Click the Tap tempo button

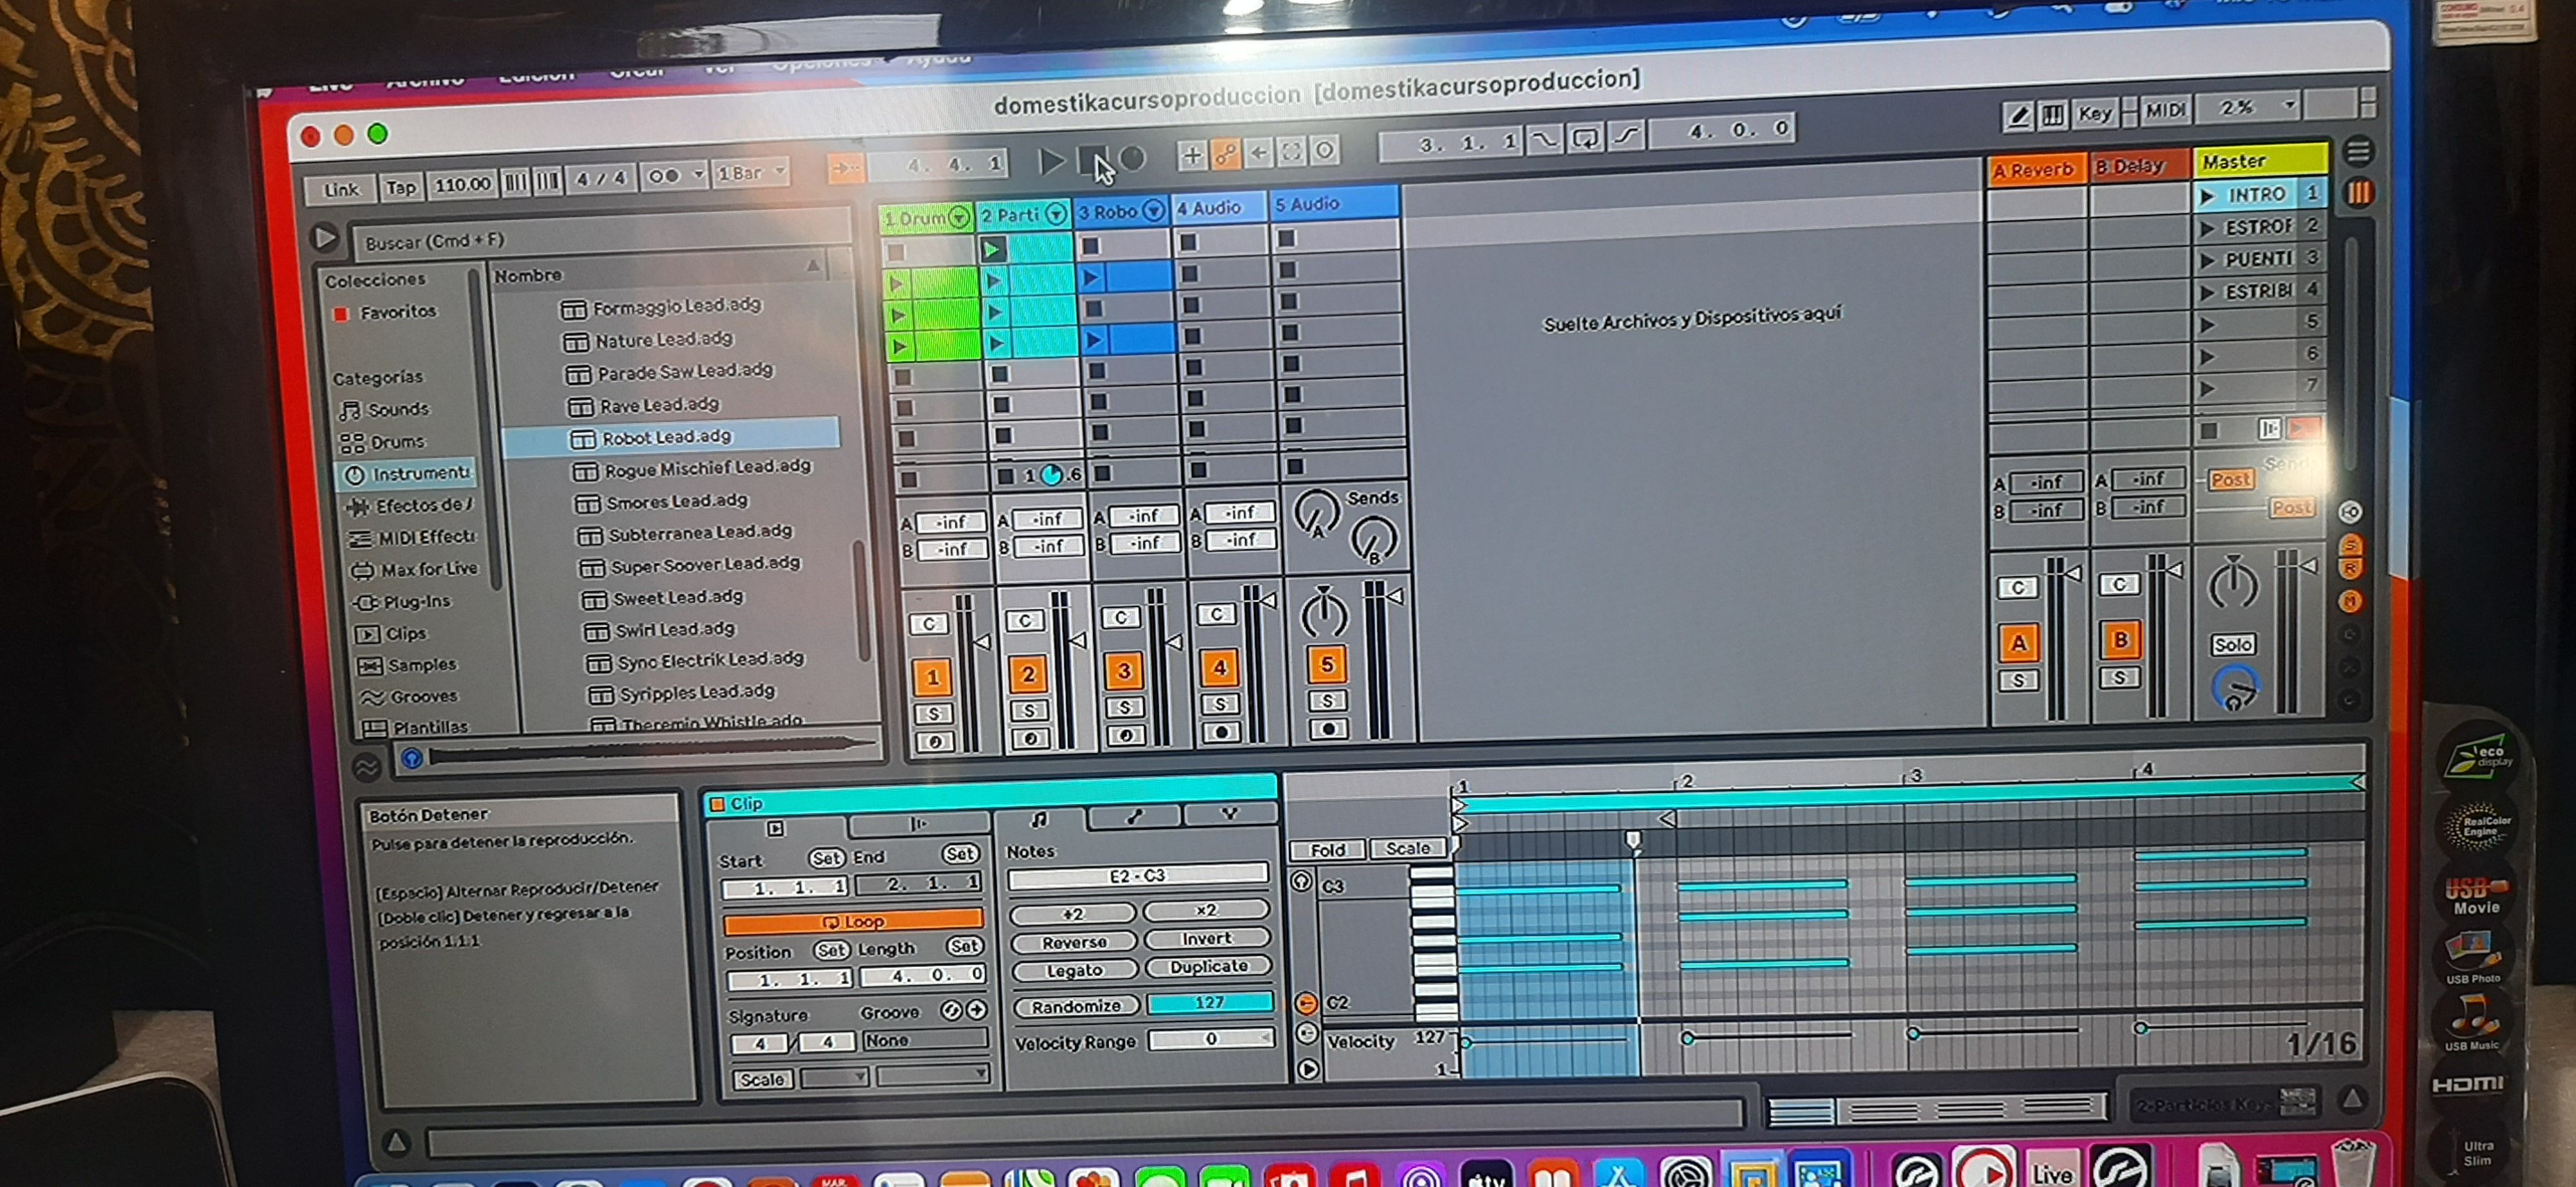401,187
